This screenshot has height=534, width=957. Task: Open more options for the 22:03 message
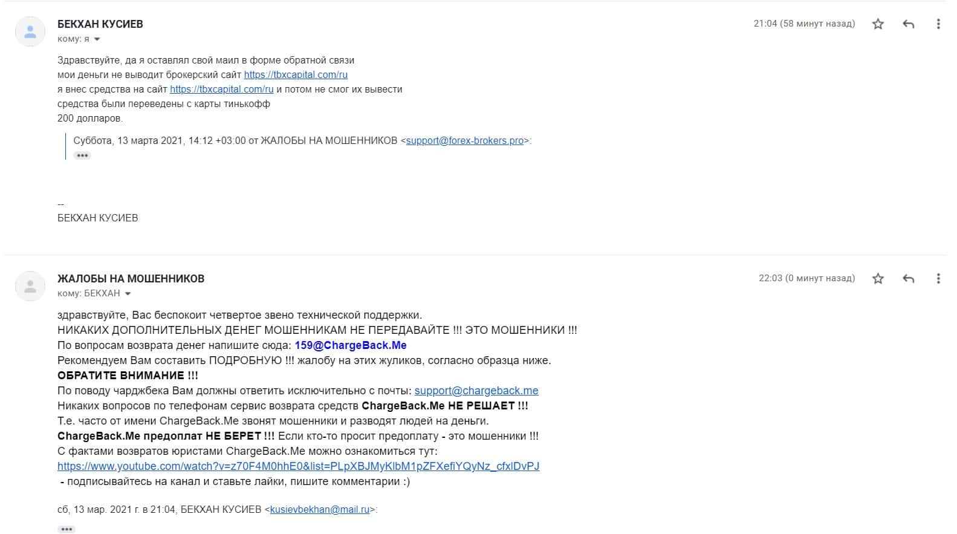tap(938, 279)
